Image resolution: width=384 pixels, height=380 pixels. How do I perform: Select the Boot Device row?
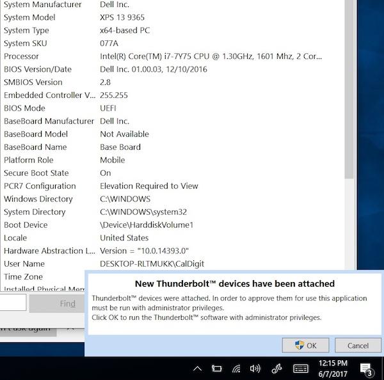172,225
